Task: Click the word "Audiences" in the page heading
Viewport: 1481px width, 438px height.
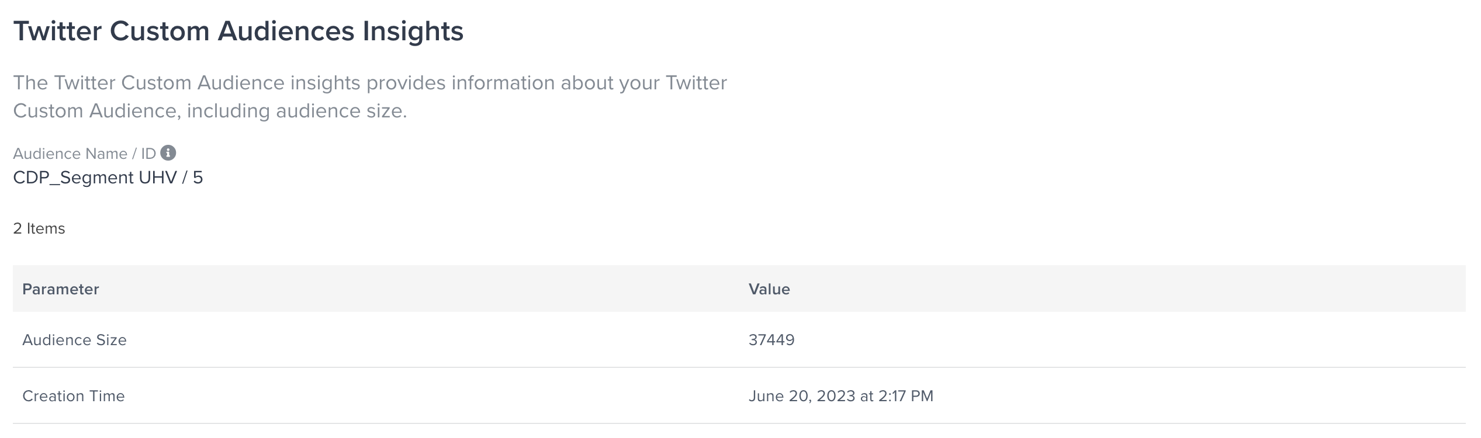Action: pyautogui.click(x=286, y=31)
